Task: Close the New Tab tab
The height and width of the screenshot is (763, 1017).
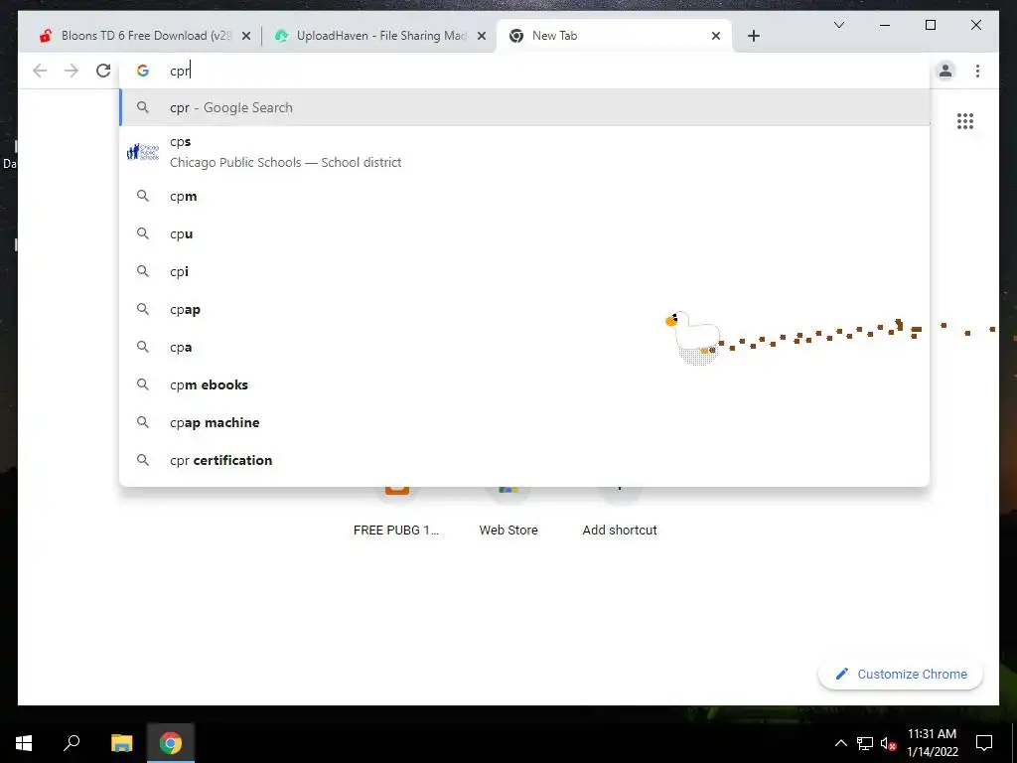Action: click(x=716, y=36)
